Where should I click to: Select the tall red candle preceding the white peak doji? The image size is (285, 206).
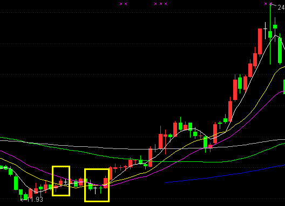coord(260,41)
